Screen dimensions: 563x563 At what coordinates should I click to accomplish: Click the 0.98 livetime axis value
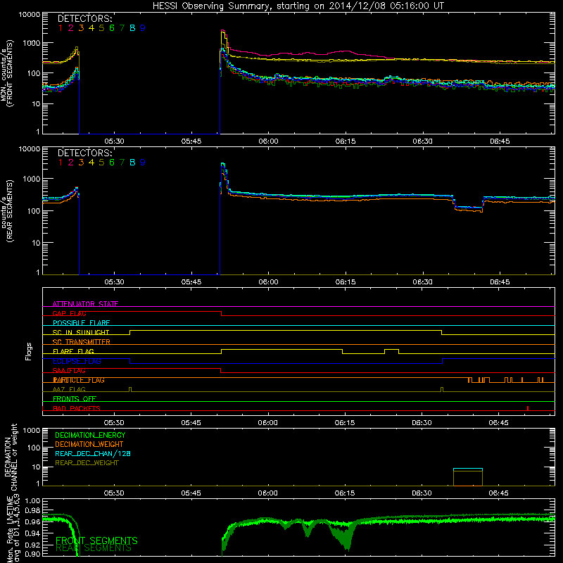(x=34, y=510)
